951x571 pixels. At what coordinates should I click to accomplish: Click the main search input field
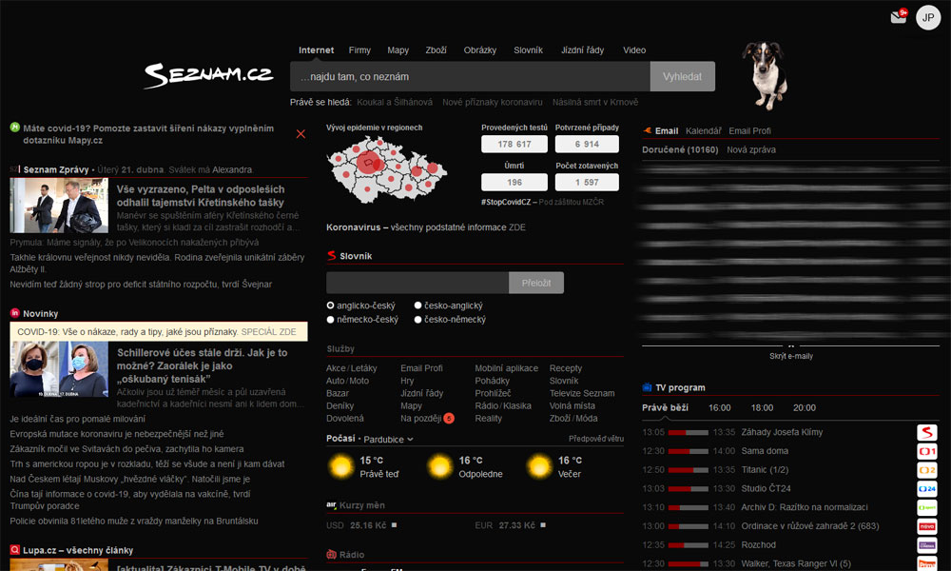470,76
